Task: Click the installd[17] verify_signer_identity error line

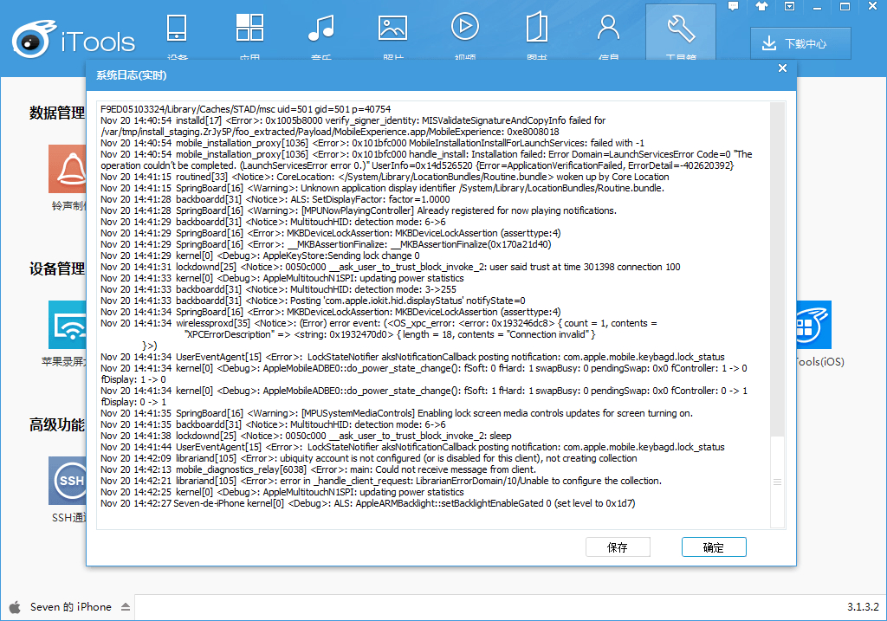Action: click(x=353, y=126)
